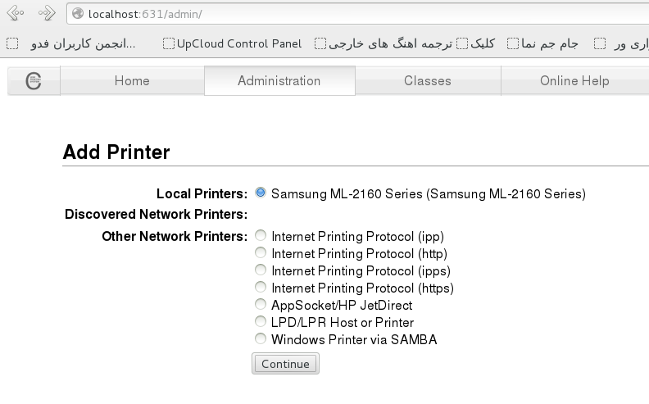The width and height of the screenshot is (649, 404).
Task: Select Windows Printer via SAMBA
Action: point(261,339)
